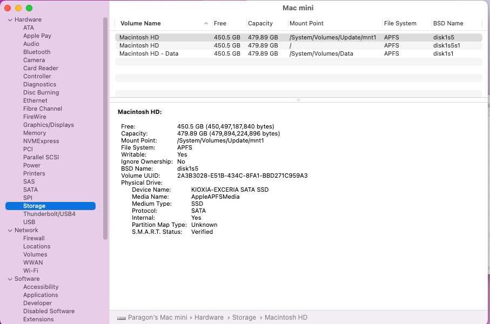
Task: Sort by Free column header
Action: (x=220, y=23)
